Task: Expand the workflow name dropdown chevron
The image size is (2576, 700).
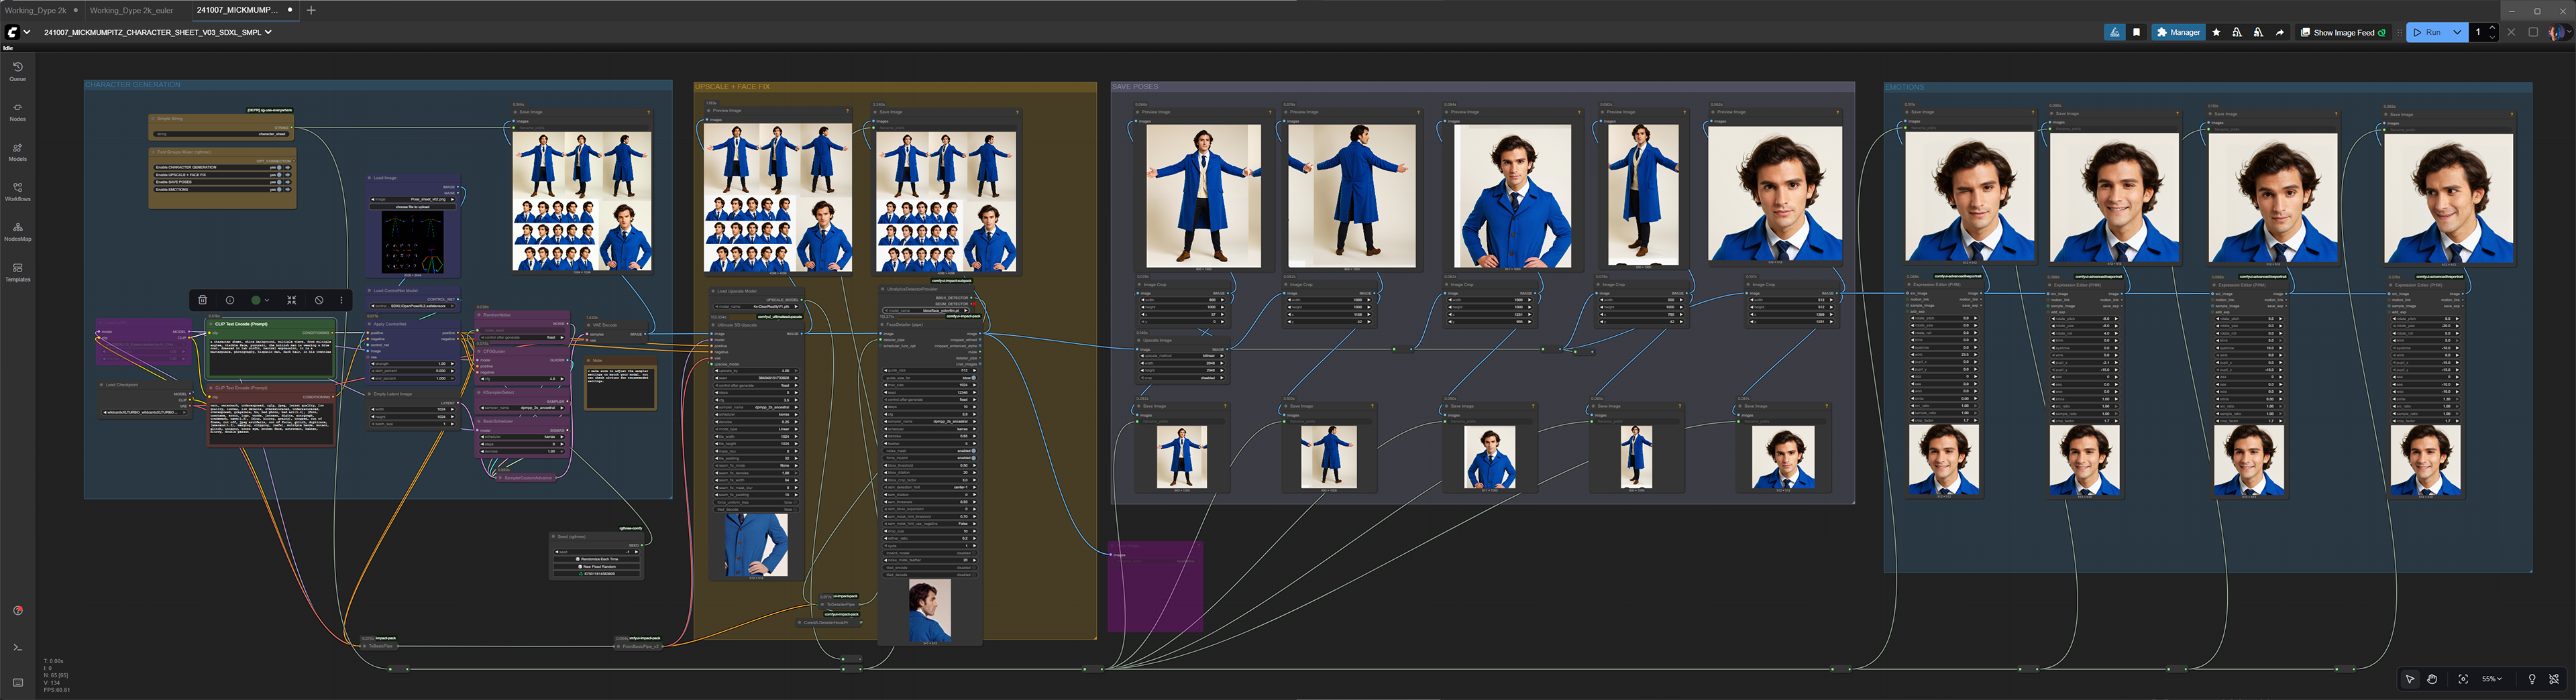Action: point(268,32)
